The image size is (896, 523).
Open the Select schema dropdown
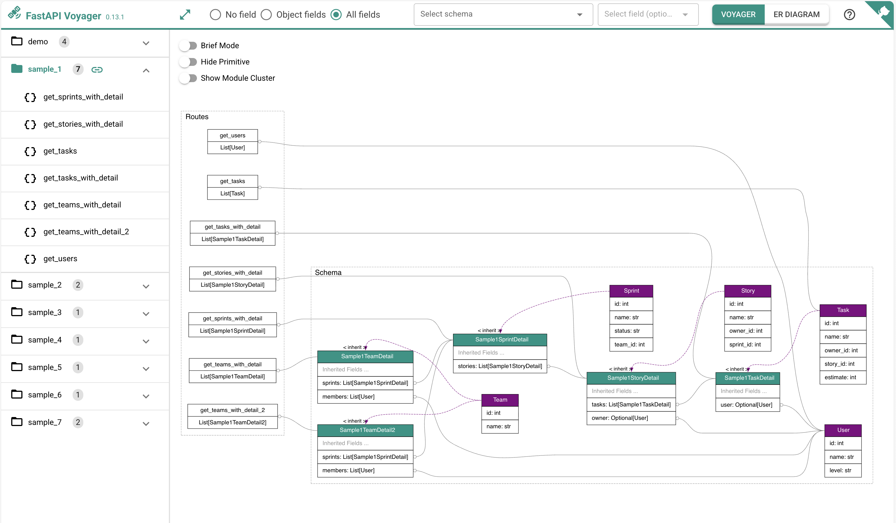pyautogui.click(x=503, y=15)
